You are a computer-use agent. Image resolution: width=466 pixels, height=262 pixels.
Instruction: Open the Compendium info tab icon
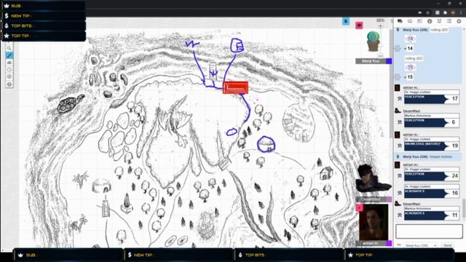tap(430, 21)
